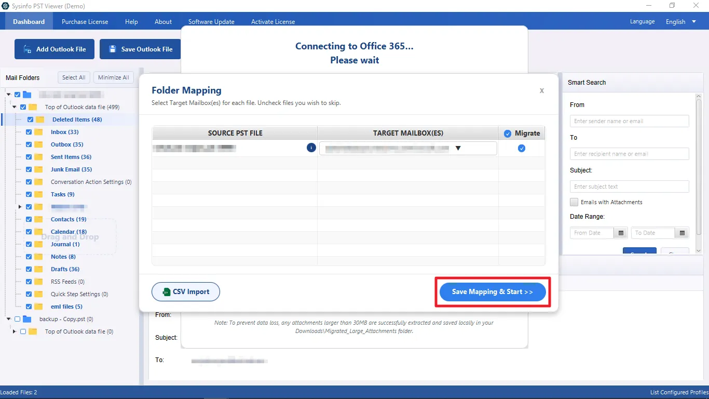Screen dimensions: 709x399
Task: Click the From Date input field
Action: [592, 233]
